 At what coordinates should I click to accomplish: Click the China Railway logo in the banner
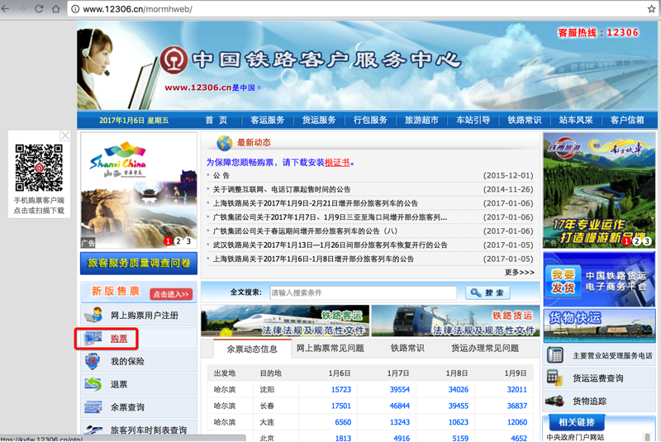174,59
